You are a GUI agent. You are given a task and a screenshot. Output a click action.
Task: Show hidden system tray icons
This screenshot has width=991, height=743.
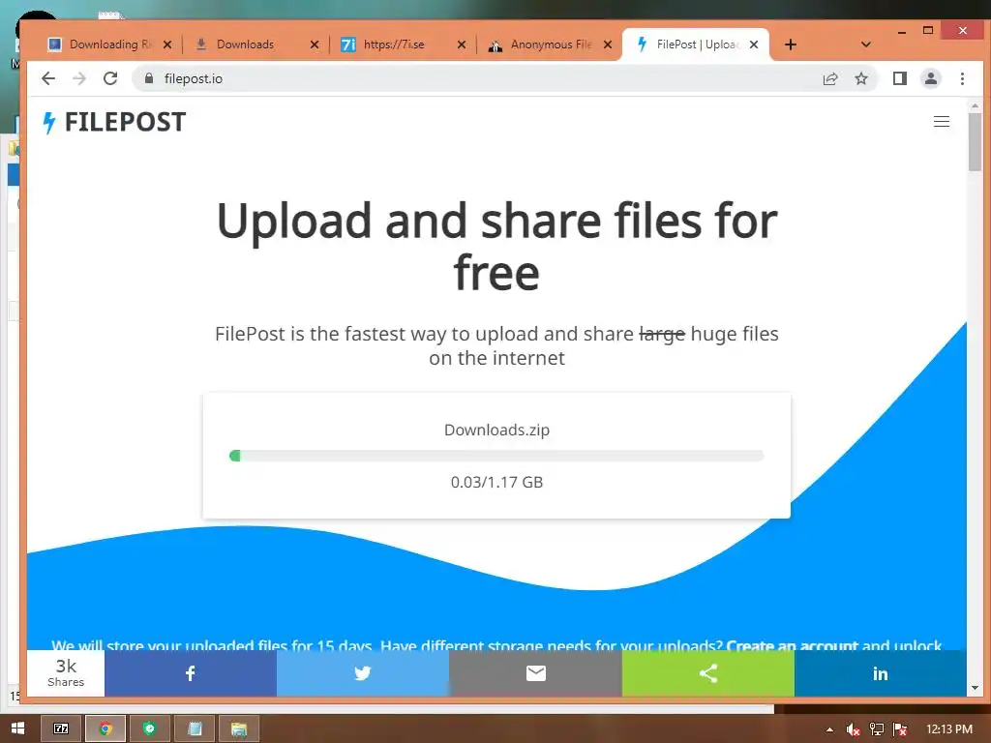829,729
